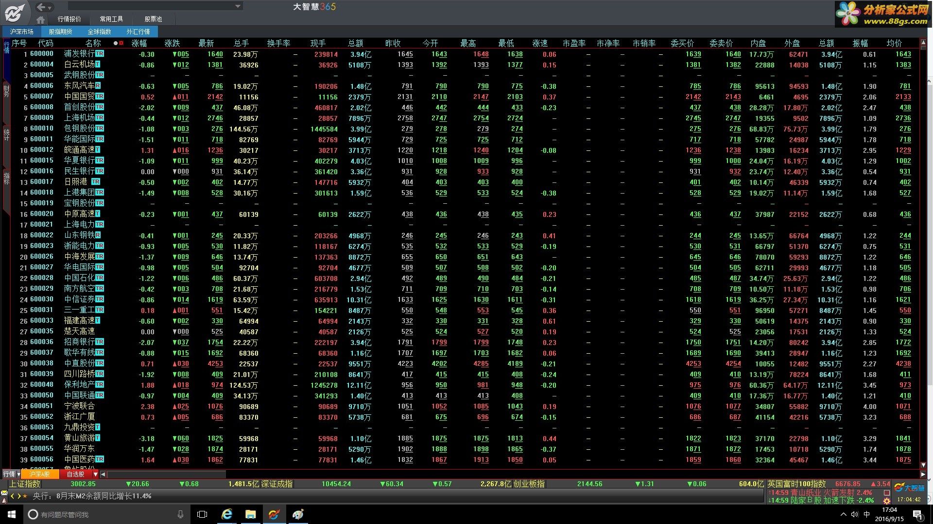The height and width of the screenshot is (524, 933).
Task: Click the T badge beside 九鼎投资
Action: (x=98, y=427)
